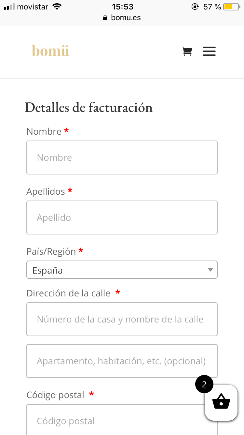Tap the Wi-Fi icon in status bar

tap(57, 7)
